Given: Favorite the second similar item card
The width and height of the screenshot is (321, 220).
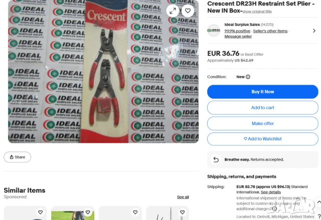Looking at the screenshot, I should pyautogui.click(x=88, y=212).
